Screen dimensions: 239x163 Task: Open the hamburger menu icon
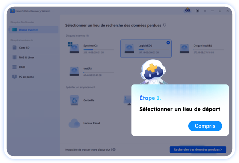tap(205, 11)
